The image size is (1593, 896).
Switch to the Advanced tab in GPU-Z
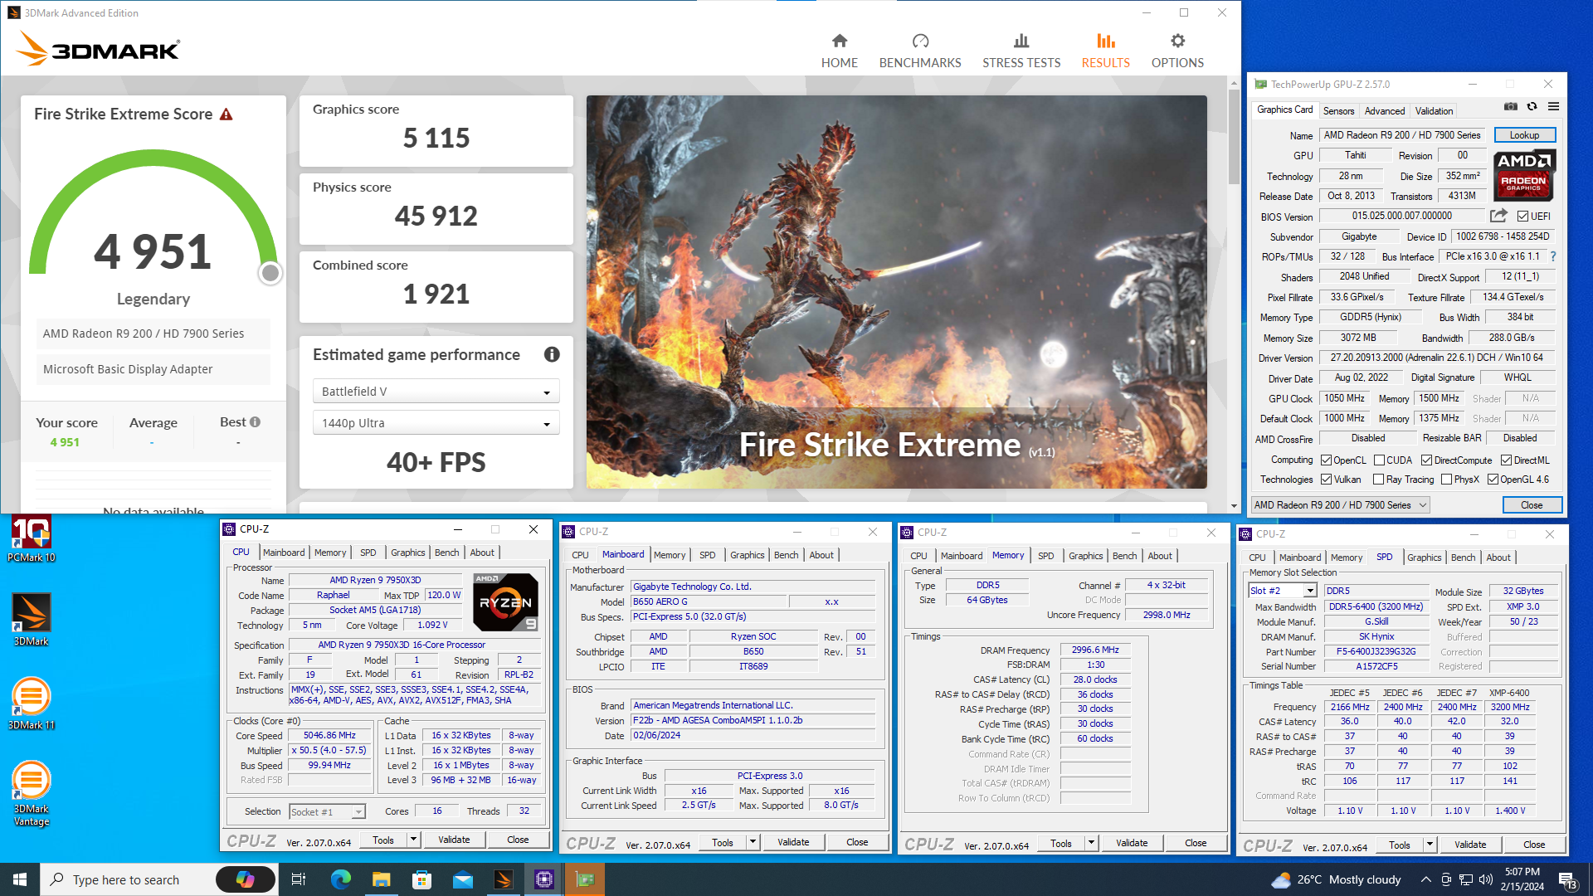[x=1385, y=110]
